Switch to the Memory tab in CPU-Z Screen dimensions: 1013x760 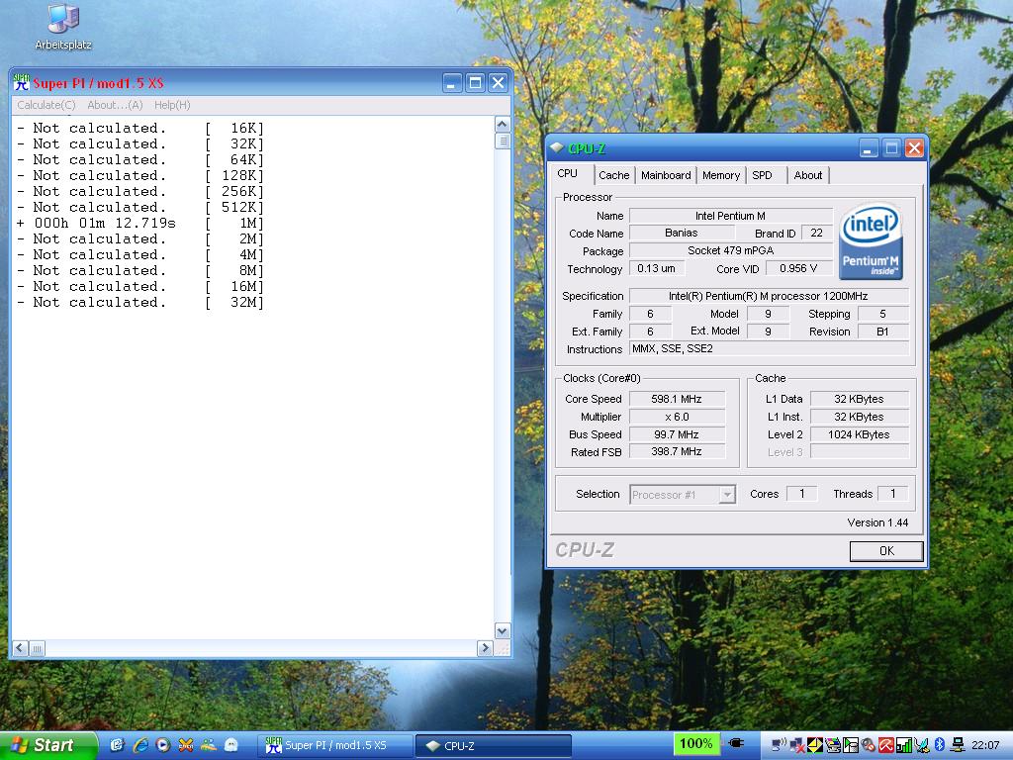tap(720, 175)
